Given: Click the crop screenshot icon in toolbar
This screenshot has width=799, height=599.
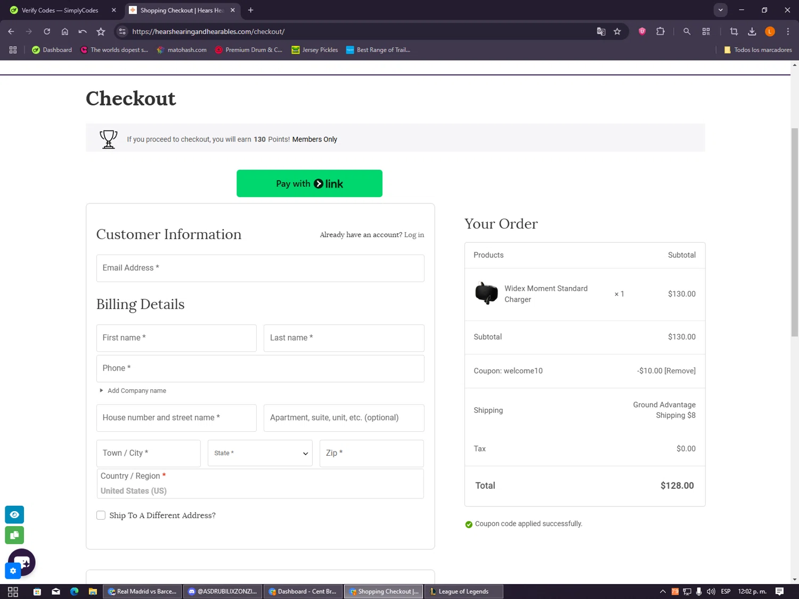Looking at the screenshot, I should click(x=733, y=31).
